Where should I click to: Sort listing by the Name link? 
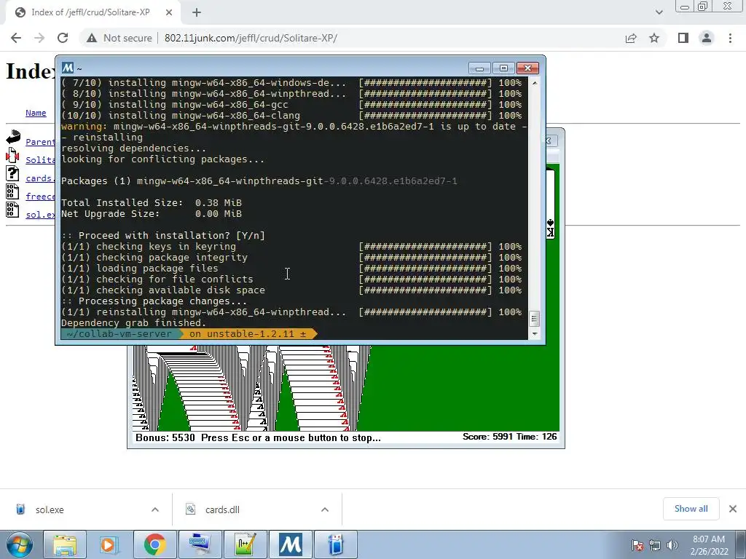pos(36,113)
